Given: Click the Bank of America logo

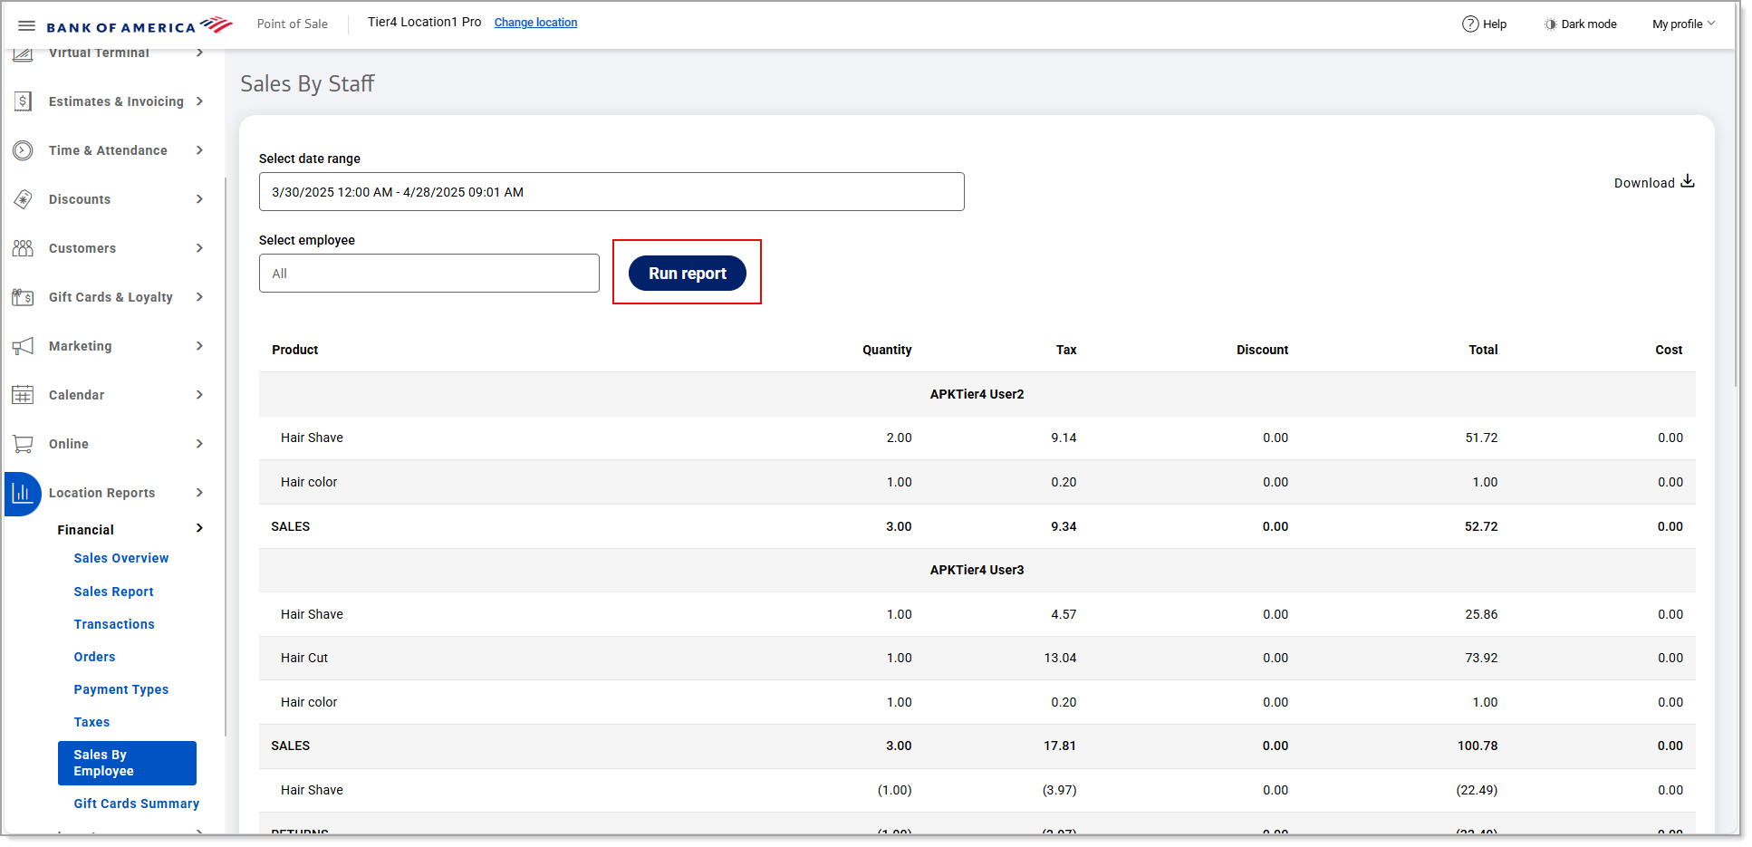Looking at the screenshot, I should click(x=140, y=25).
